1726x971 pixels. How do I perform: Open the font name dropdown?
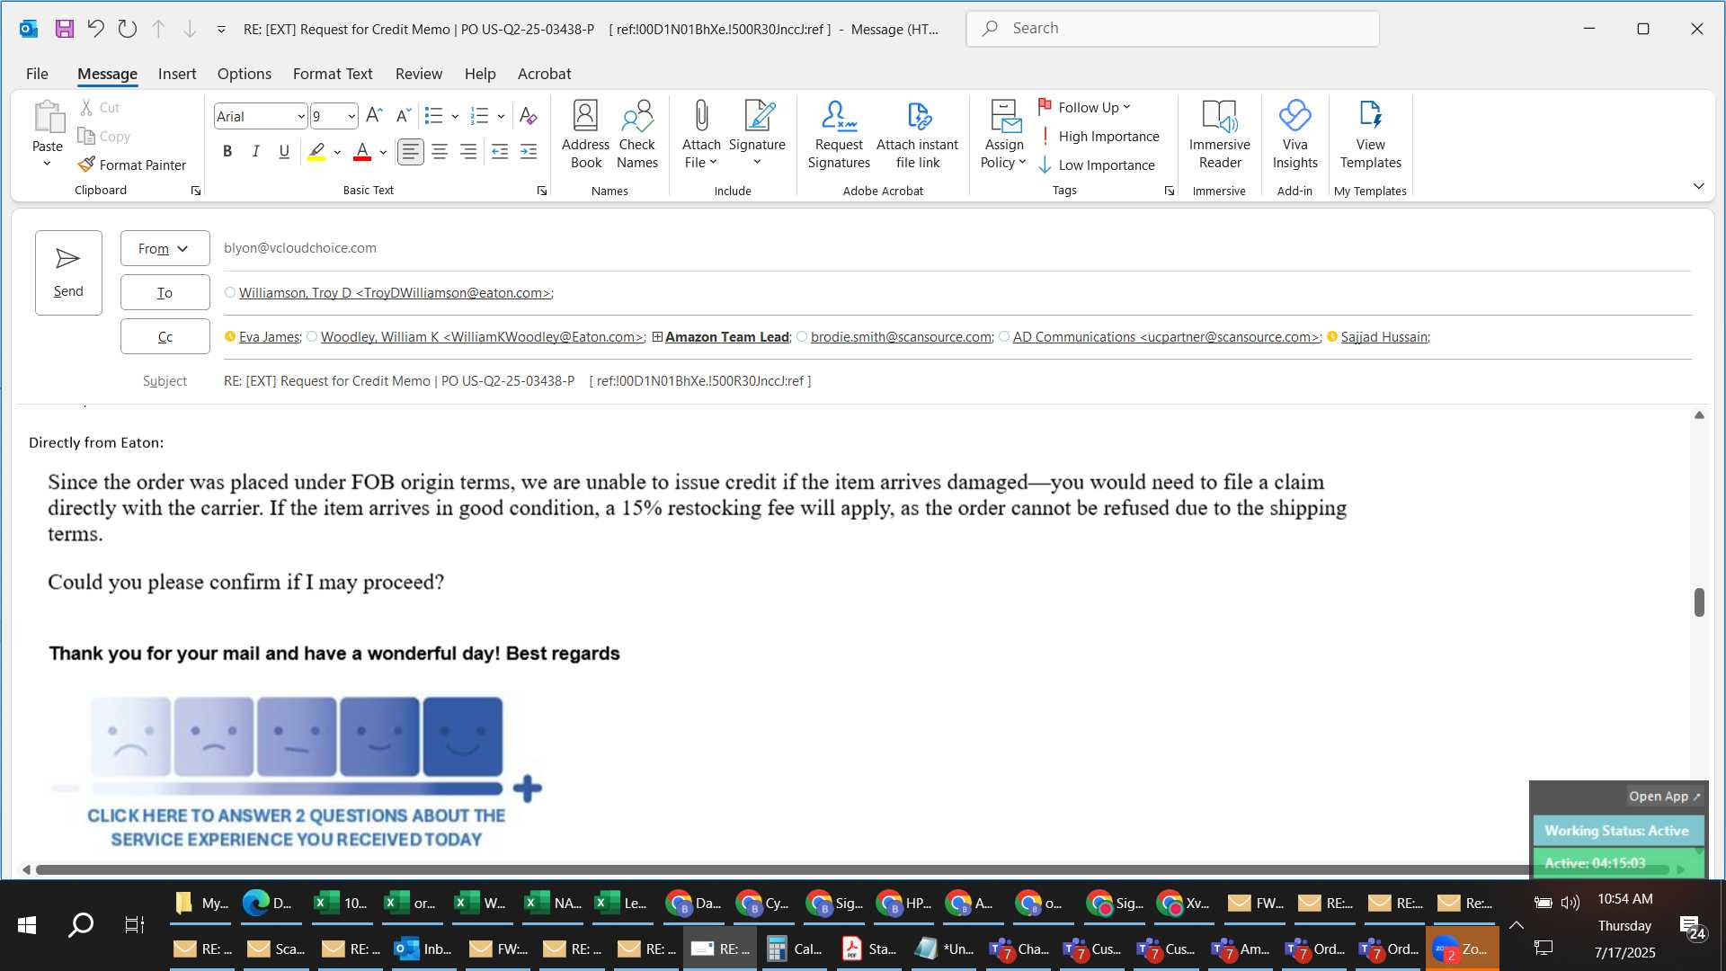[300, 117]
